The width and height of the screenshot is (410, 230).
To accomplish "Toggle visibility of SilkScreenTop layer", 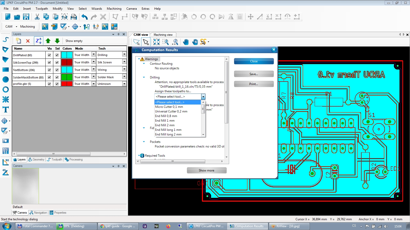I will 49,62.
